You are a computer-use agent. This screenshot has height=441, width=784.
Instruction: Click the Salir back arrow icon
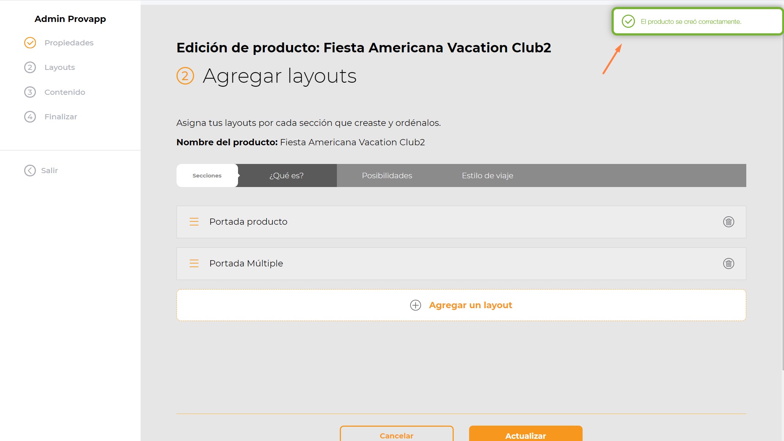point(30,171)
